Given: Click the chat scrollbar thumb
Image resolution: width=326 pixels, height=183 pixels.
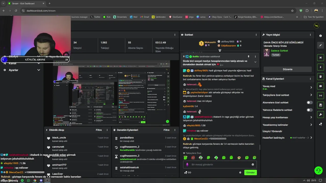Looking at the screenshot, I should (x=260, y=147).
